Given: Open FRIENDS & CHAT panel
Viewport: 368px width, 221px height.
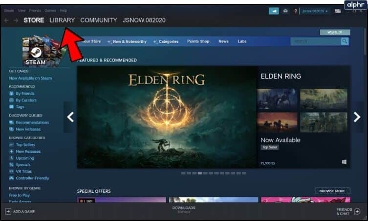Looking at the screenshot, I should (348, 211).
